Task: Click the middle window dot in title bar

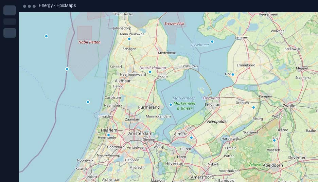Action: tap(30, 6)
